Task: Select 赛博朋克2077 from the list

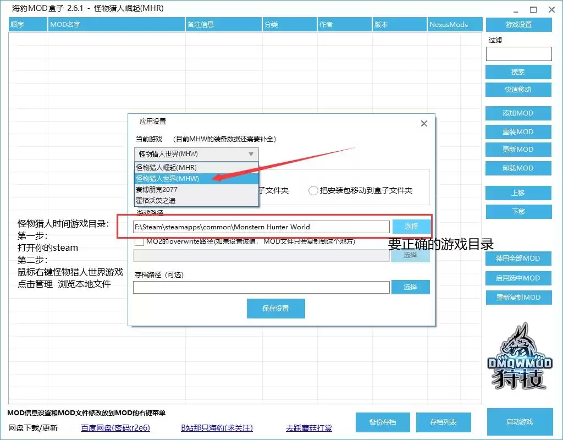Action: pos(196,189)
